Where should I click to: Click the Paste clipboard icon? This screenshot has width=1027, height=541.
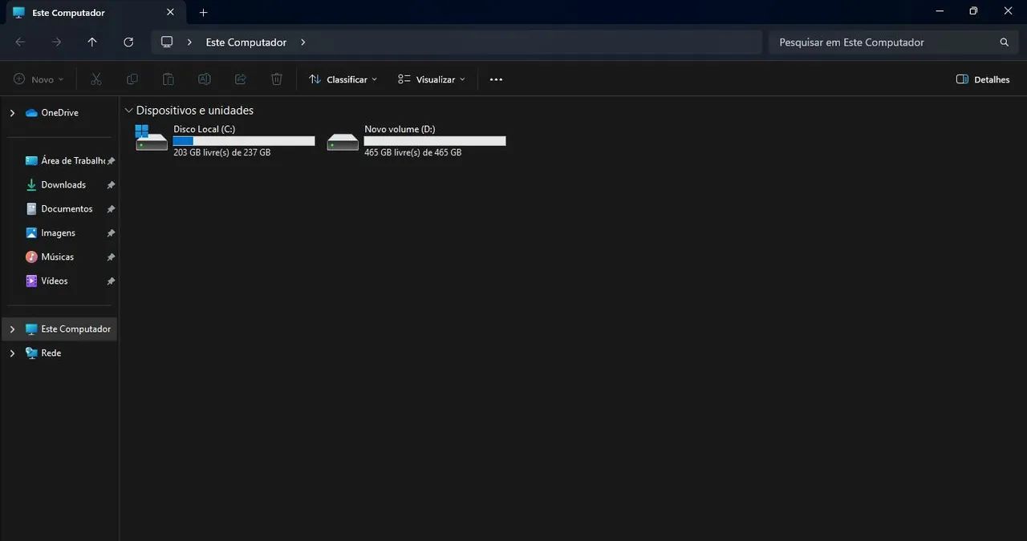pyautogui.click(x=168, y=79)
